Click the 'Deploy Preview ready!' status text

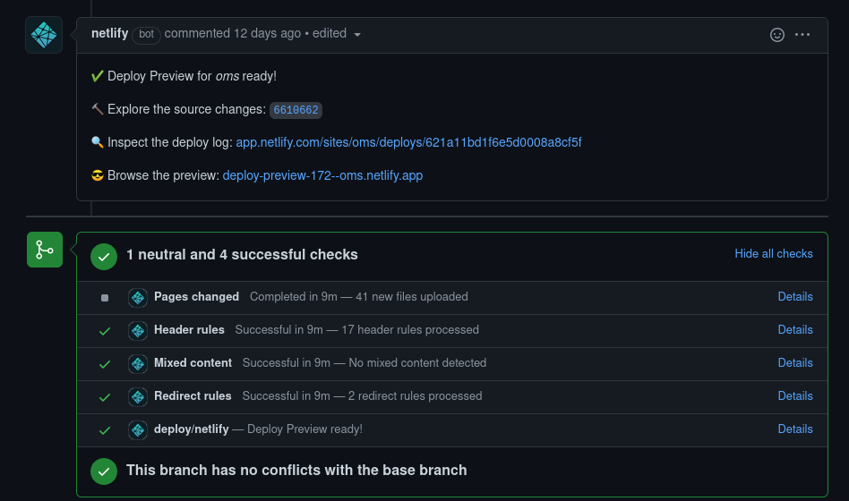(304, 429)
